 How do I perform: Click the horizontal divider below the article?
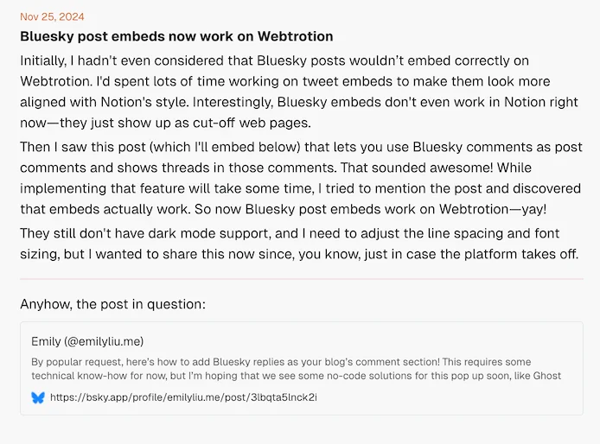pos(301,279)
